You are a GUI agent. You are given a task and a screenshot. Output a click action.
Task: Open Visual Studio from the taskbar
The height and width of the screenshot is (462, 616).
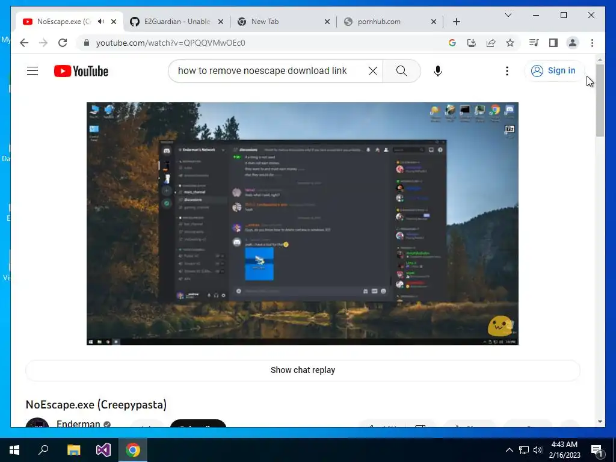103,450
